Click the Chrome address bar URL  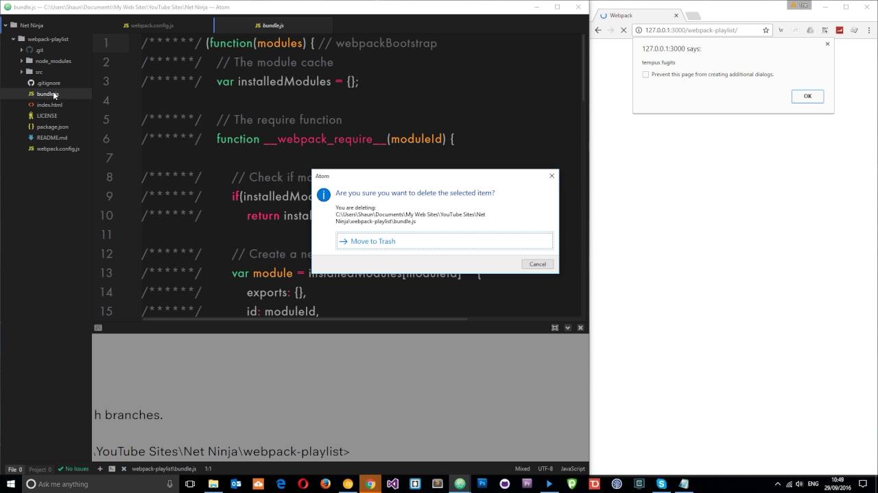pyautogui.click(x=691, y=30)
